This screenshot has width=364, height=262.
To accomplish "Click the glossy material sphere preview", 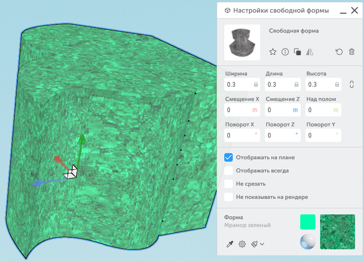I will coord(308,242).
